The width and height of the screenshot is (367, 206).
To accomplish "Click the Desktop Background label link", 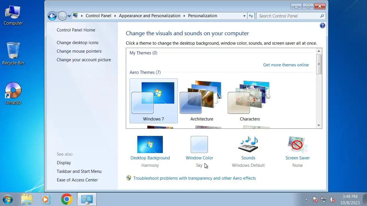I will coord(150,158).
